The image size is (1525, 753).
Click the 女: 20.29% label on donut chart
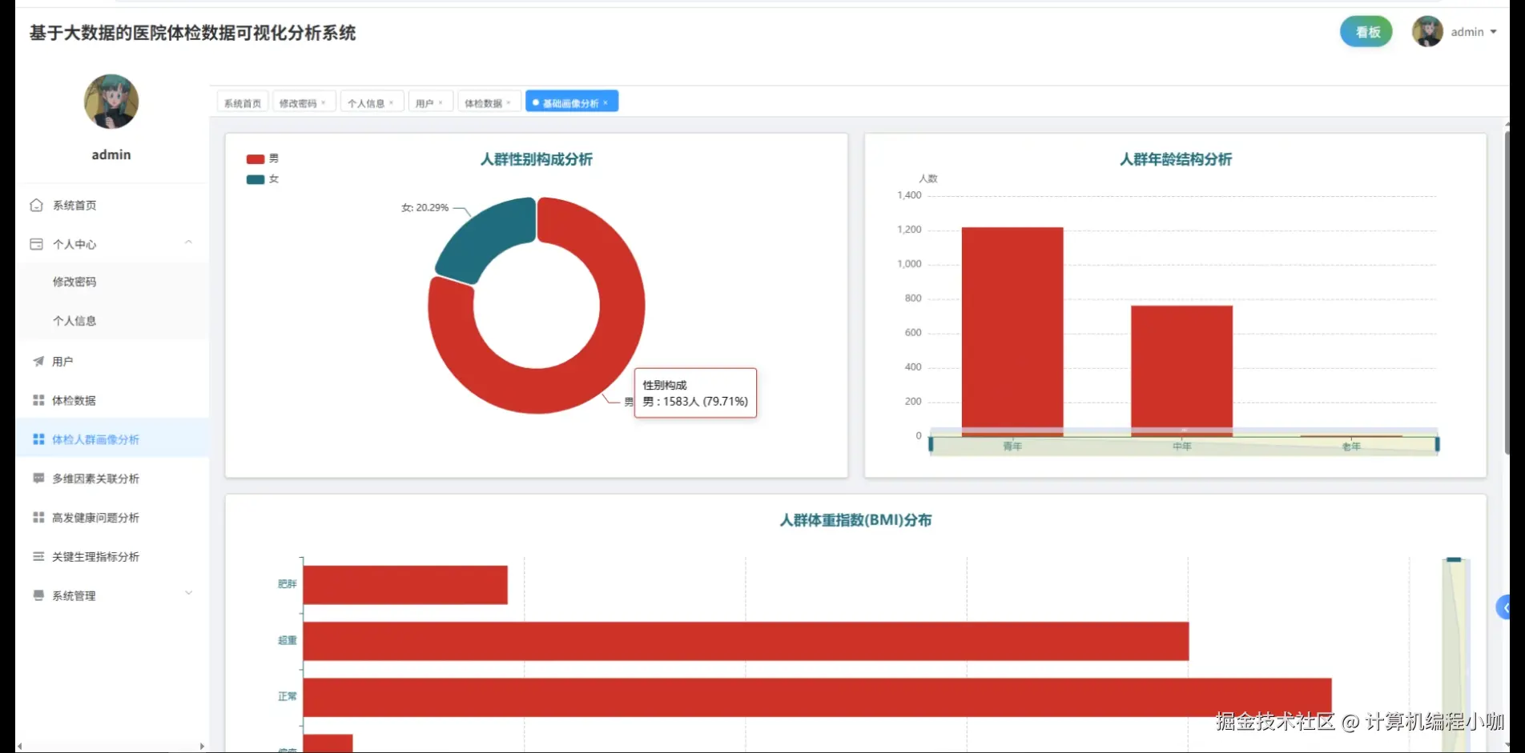tap(425, 207)
